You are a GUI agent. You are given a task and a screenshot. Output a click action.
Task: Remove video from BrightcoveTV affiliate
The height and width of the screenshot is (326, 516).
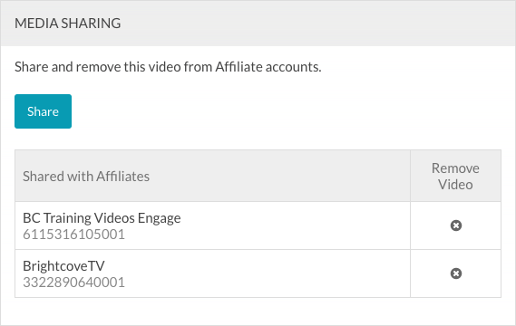456,273
